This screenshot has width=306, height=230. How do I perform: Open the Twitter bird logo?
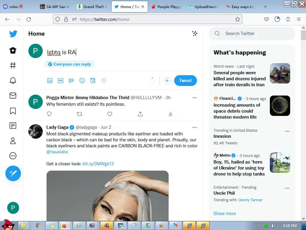(x=13, y=34)
